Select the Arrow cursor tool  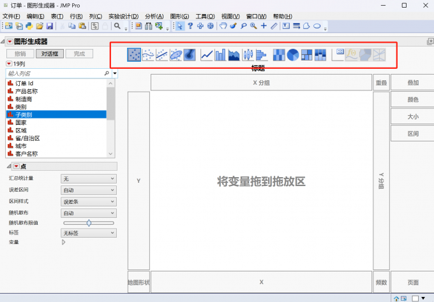[x=180, y=26]
